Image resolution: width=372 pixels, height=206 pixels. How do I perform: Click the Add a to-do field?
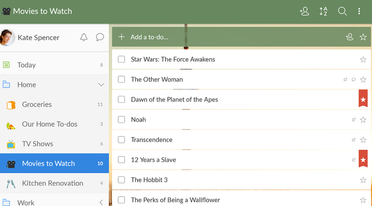[x=241, y=37]
